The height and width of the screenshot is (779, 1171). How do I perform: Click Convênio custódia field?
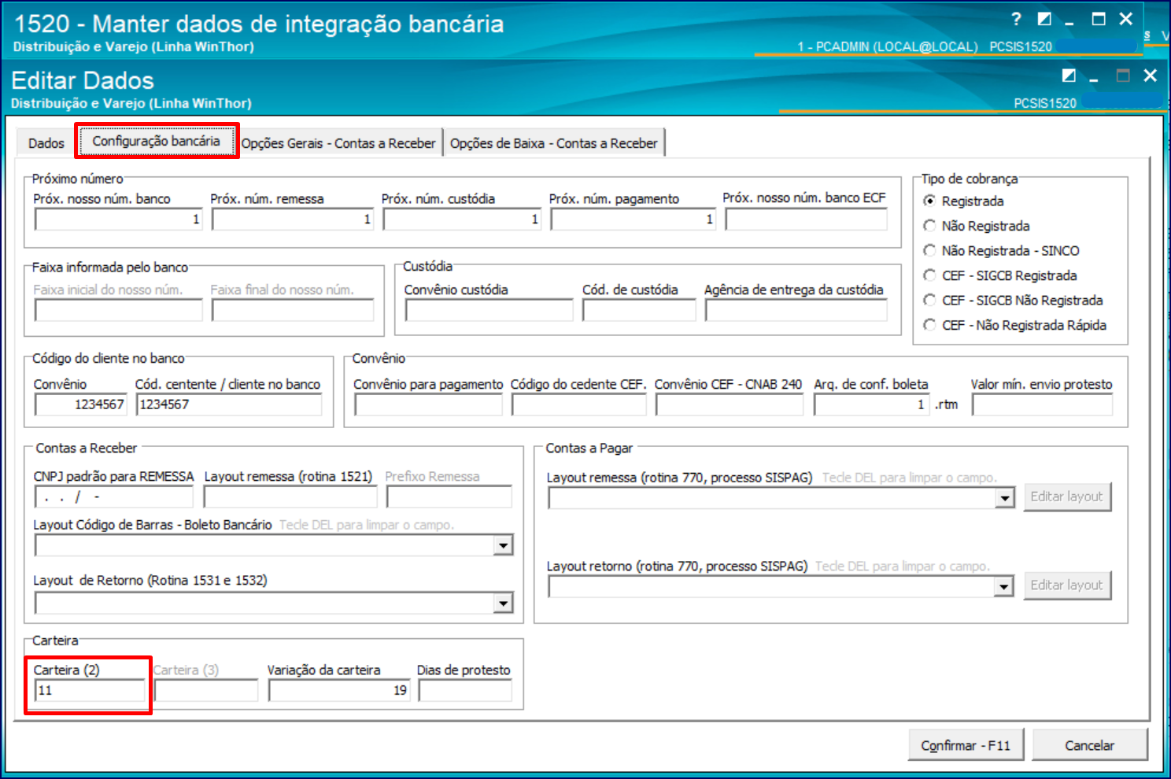(x=489, y=311)
